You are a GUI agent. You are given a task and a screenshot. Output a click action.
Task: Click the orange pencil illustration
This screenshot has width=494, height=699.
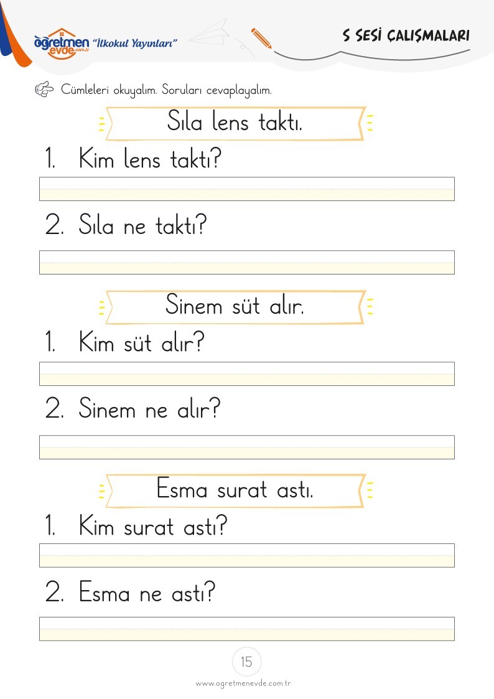(x=261, y=39)
